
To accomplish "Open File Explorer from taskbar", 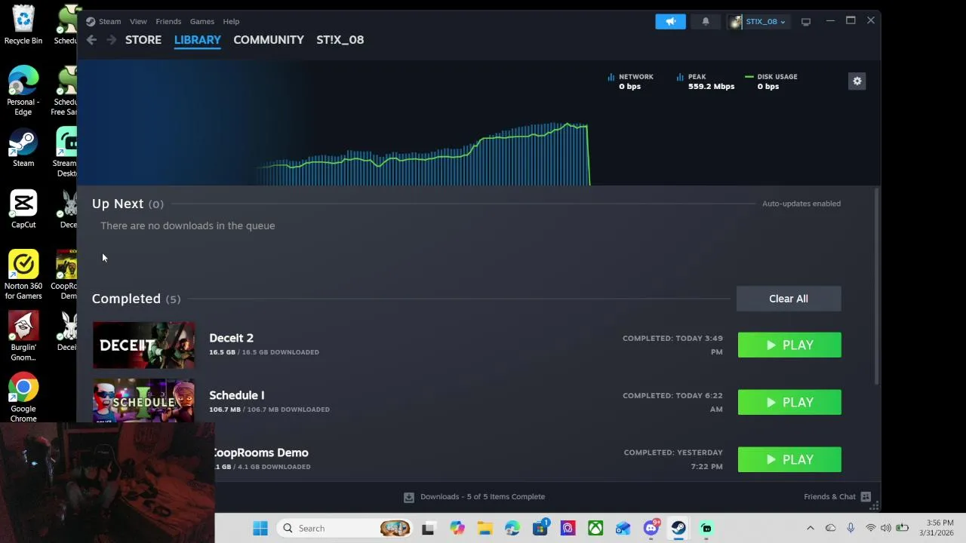I will point(485,528).
